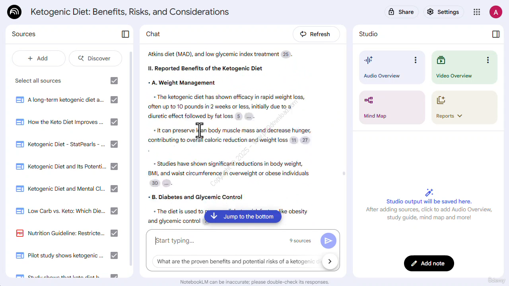
Task: Open citation 27 reference
Action: click(305, 140)
